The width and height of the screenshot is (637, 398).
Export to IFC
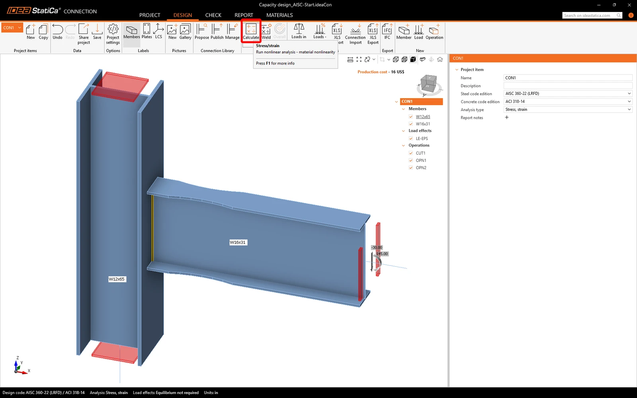coord(387,31)
